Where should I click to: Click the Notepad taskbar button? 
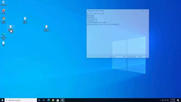click(x=62, y=100)
